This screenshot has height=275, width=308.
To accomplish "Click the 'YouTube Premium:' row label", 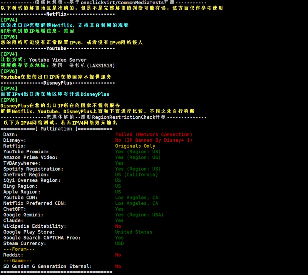I will tap(26, 152).
